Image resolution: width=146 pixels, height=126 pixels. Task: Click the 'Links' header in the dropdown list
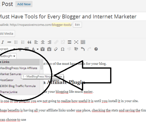click(x=20, y=62)
